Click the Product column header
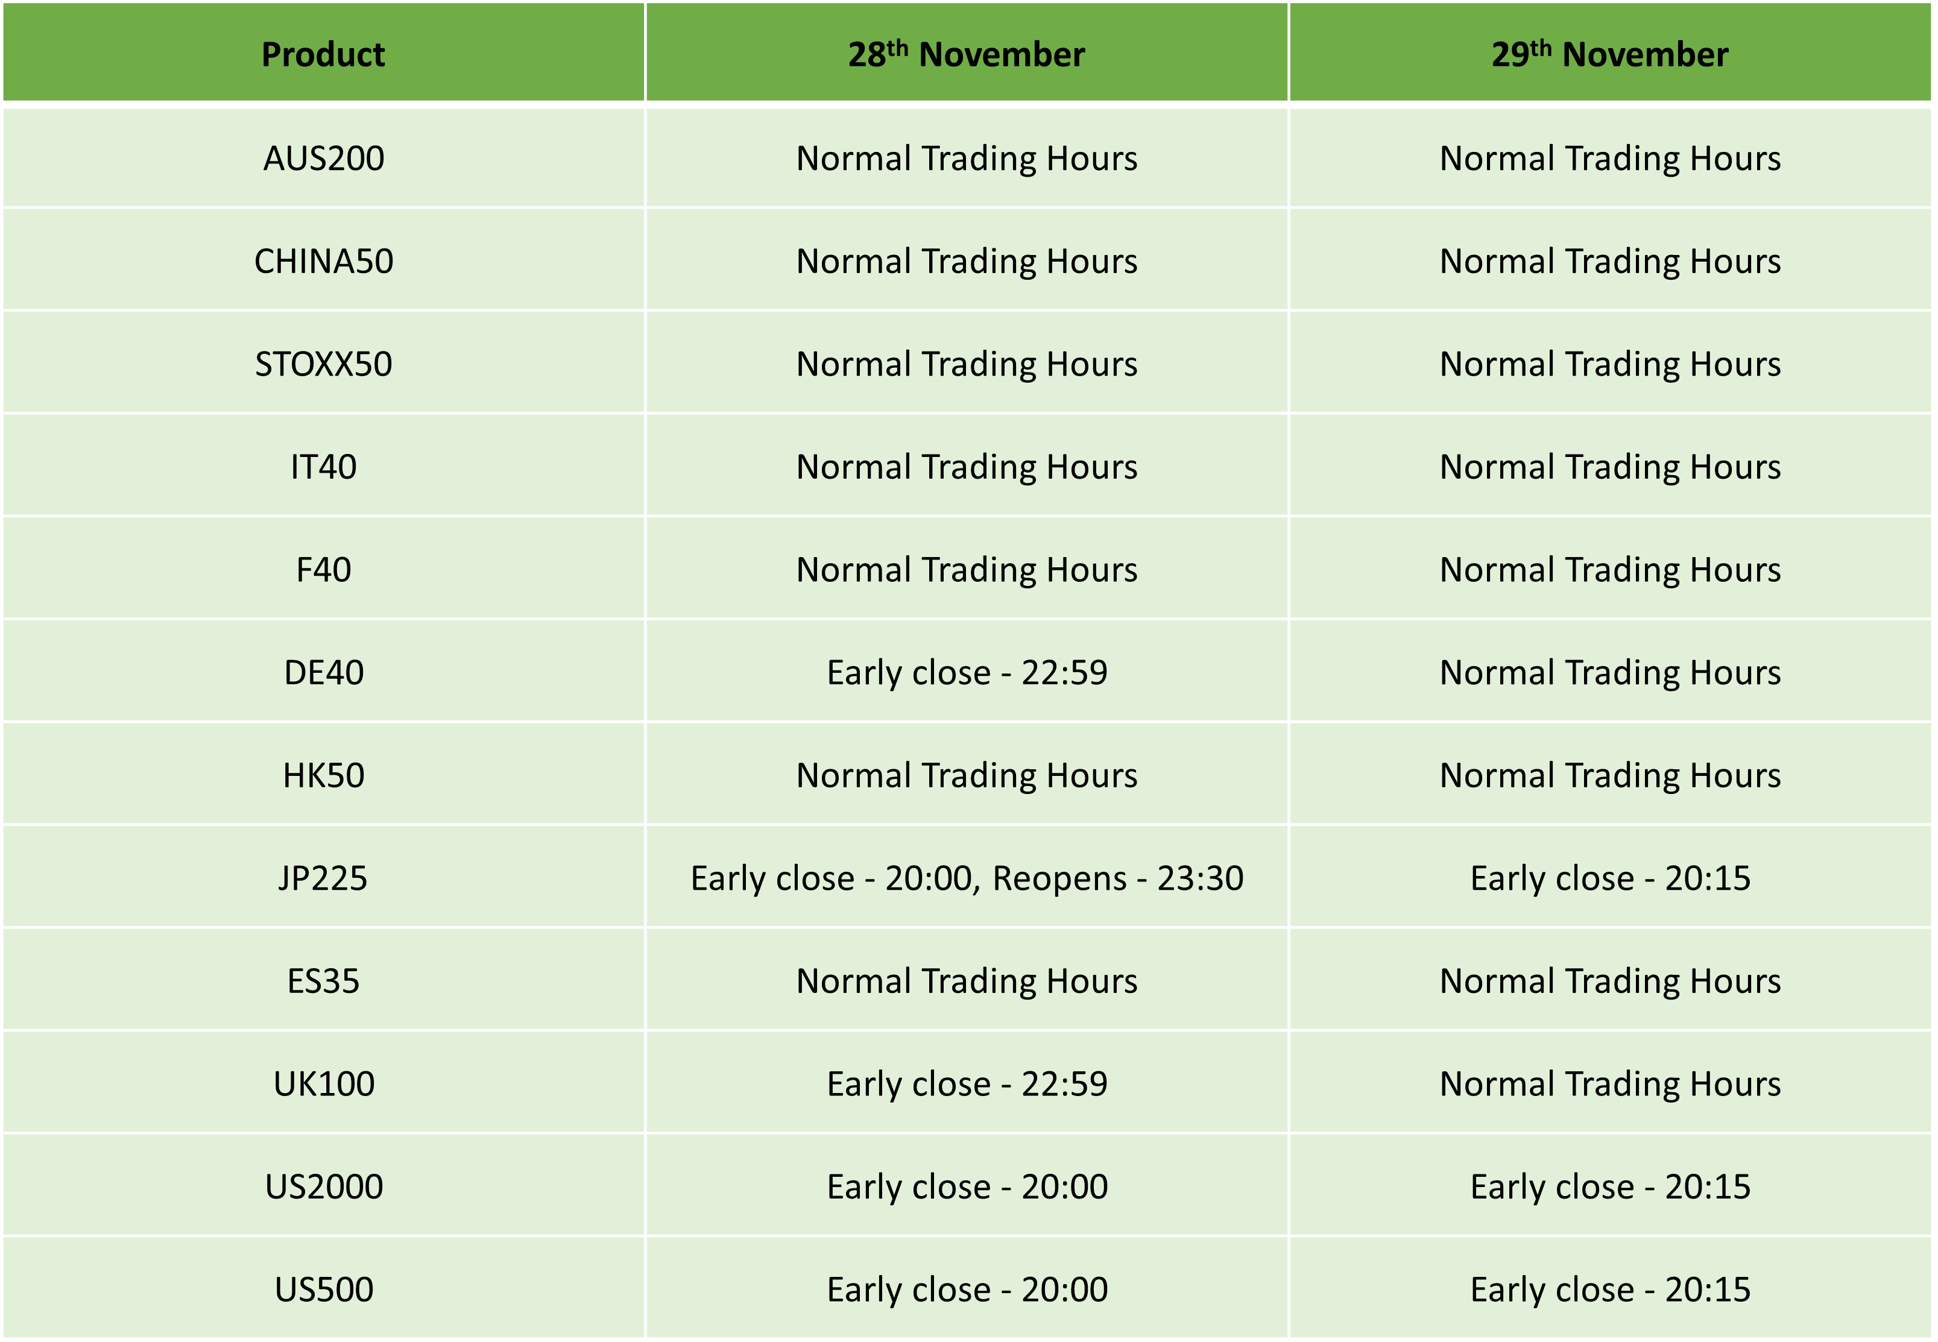 point(324,53)
